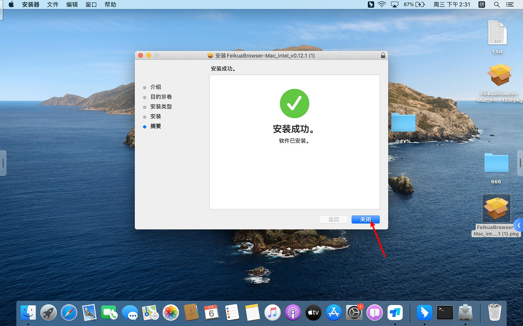Launch Finder from the Dock
This screenshot has height=326, width=523.
28,313
